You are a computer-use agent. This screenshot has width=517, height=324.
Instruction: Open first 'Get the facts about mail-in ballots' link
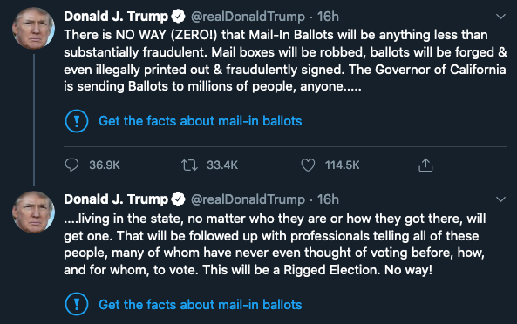click(x=201, y=121)
